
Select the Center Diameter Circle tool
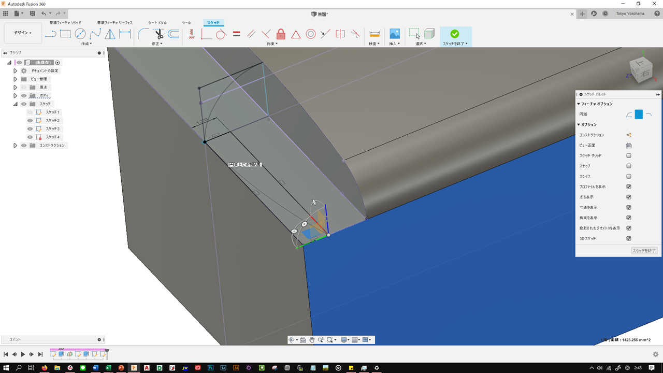80,34
